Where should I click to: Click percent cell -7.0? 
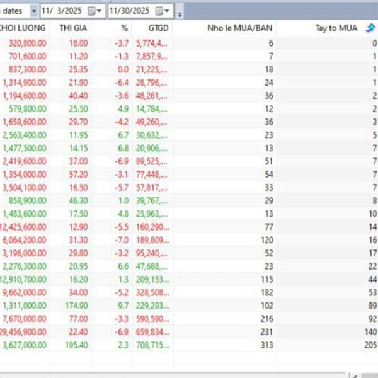[122, 240]
